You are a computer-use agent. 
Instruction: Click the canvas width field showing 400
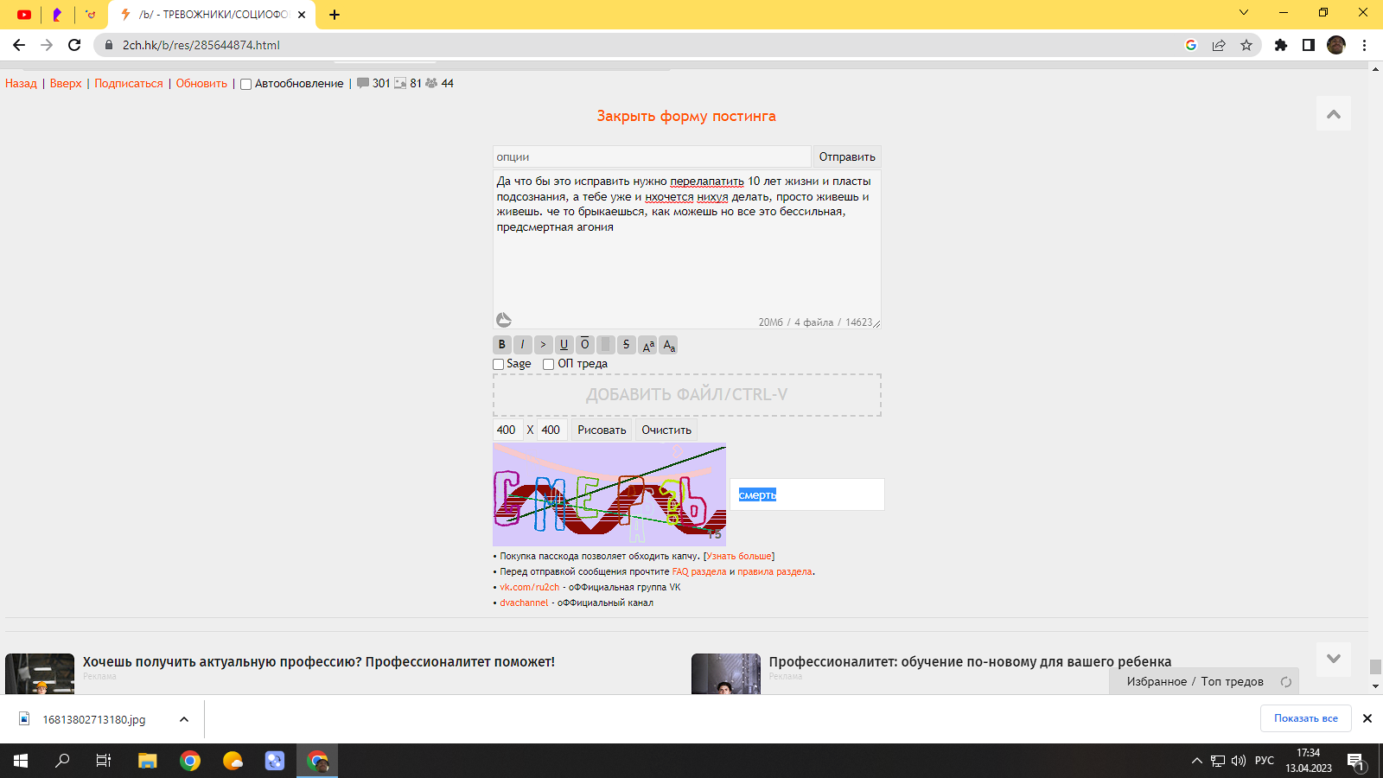click(x=507, y=430)
